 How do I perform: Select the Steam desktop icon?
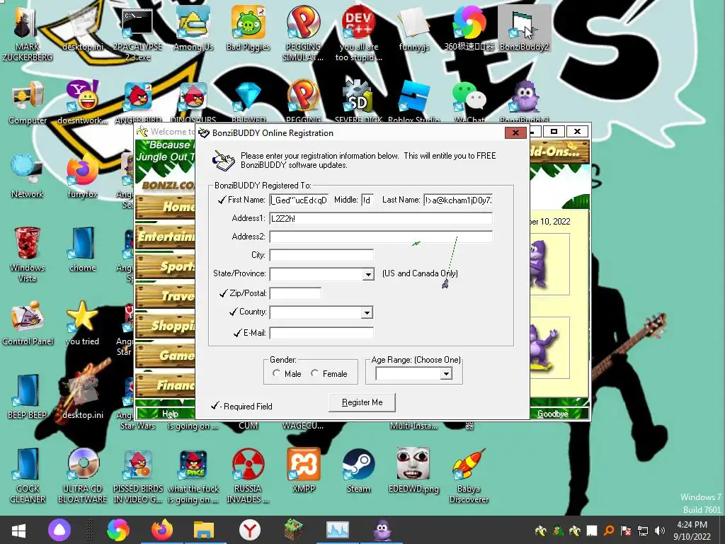click(x=359, y=471)
